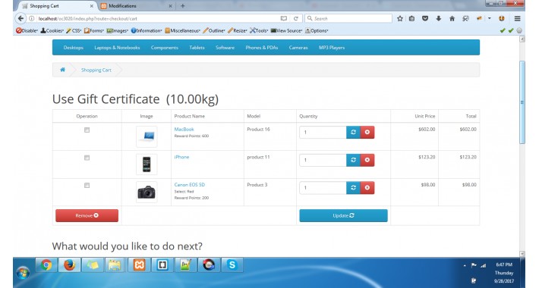The image size is (539, 288).
Task: Open the Software category
Action: point(225,48)
